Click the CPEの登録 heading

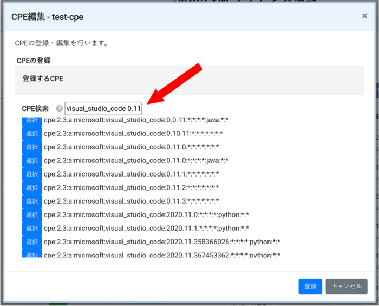34,61
